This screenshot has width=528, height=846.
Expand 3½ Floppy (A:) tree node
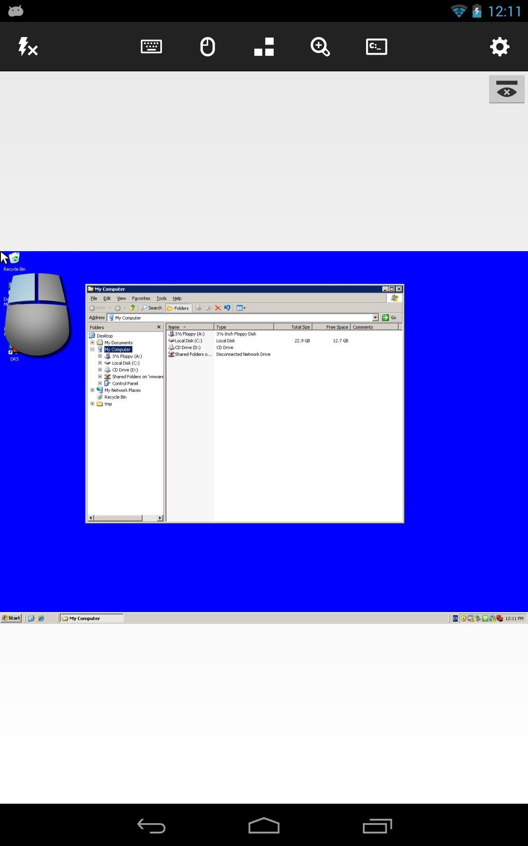click(100, 356)
